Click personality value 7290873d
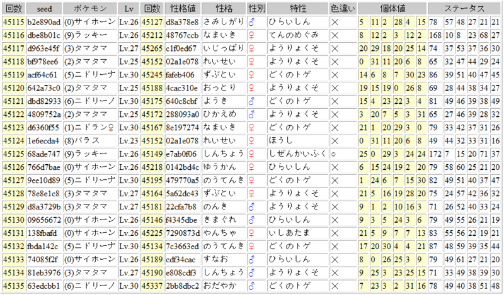The height and width of the screenshot is (295, 504). click(x=183, y=233)
